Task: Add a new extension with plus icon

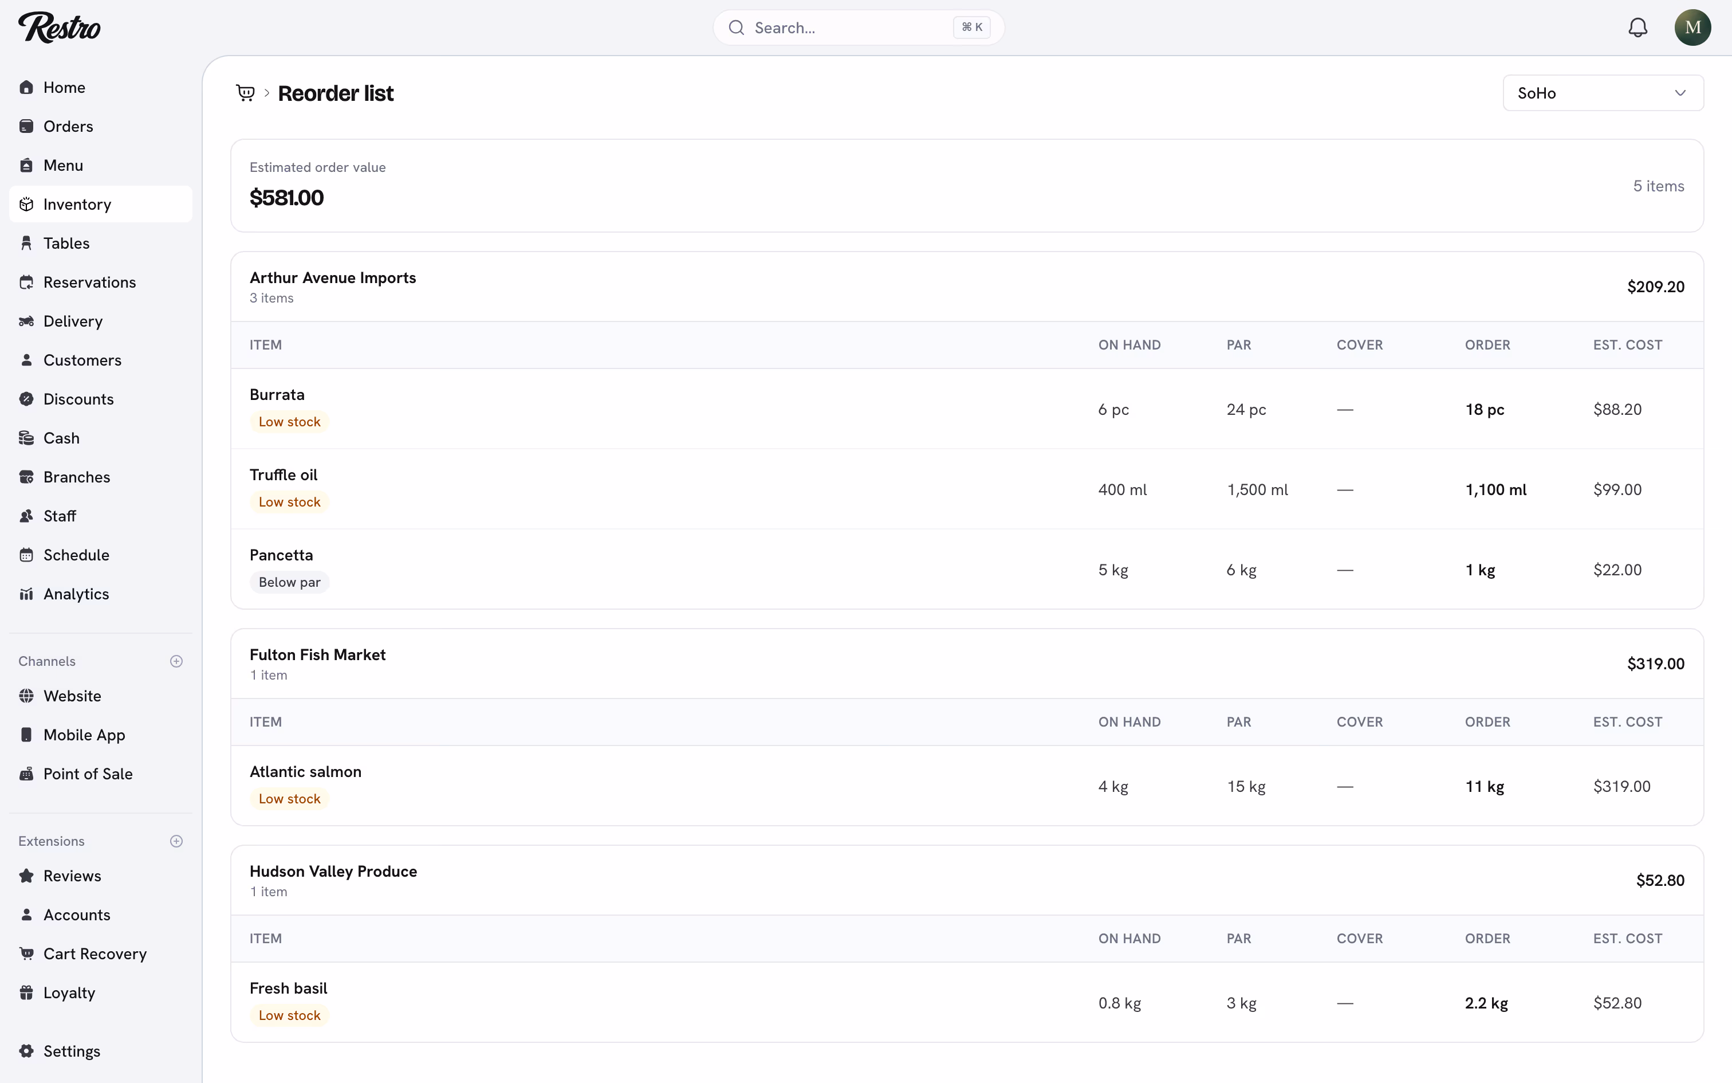Action: point(176,841)
